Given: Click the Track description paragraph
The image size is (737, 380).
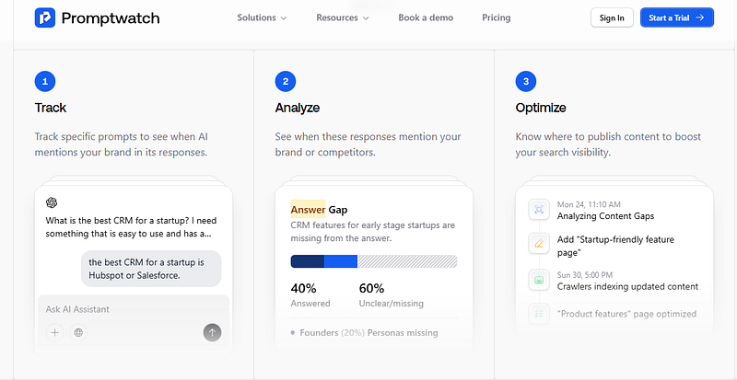Looking at the screenshot, I should pyautogui.click(x=122, y=144).
